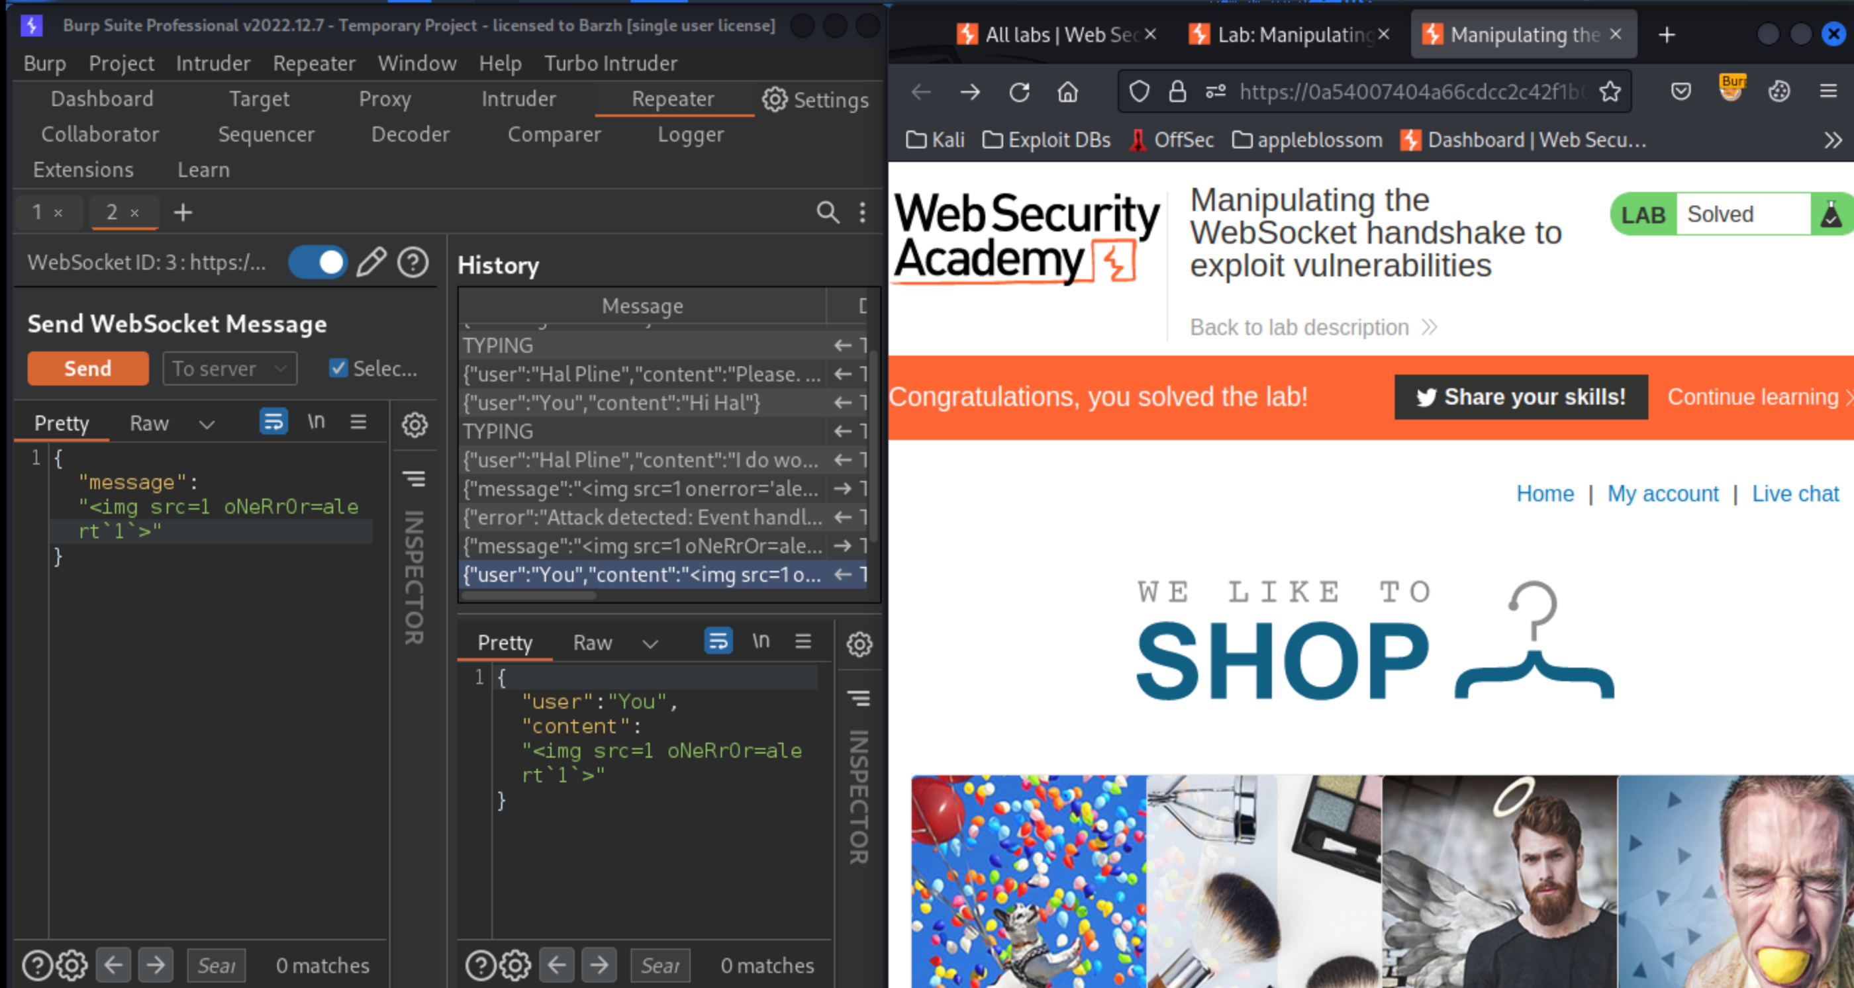This screenshot has width=1854, height=988.
Task: Click Firefox home icon
Action: point(1068,92)
